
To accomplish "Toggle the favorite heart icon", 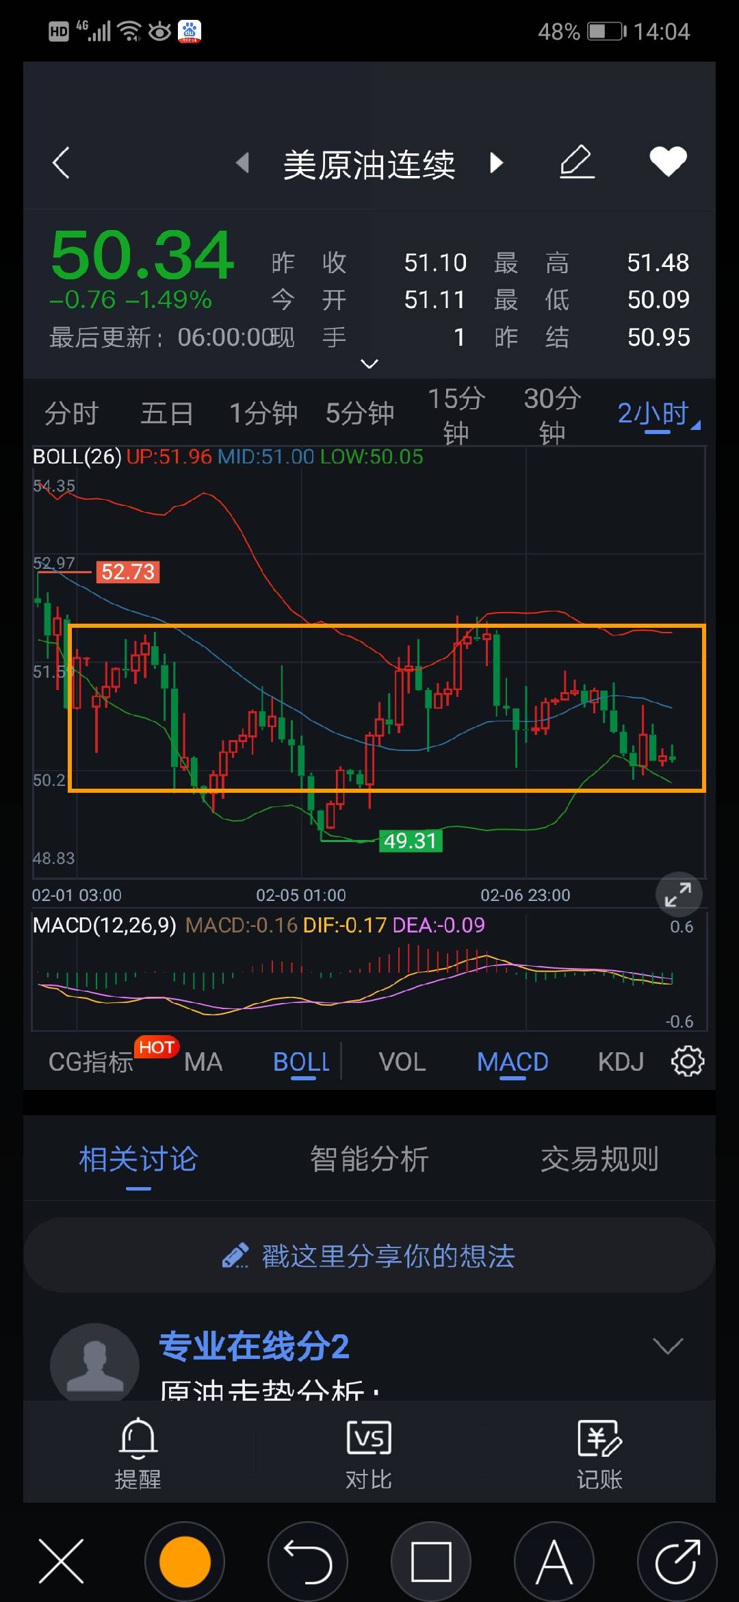I will (x=668, y=162).
